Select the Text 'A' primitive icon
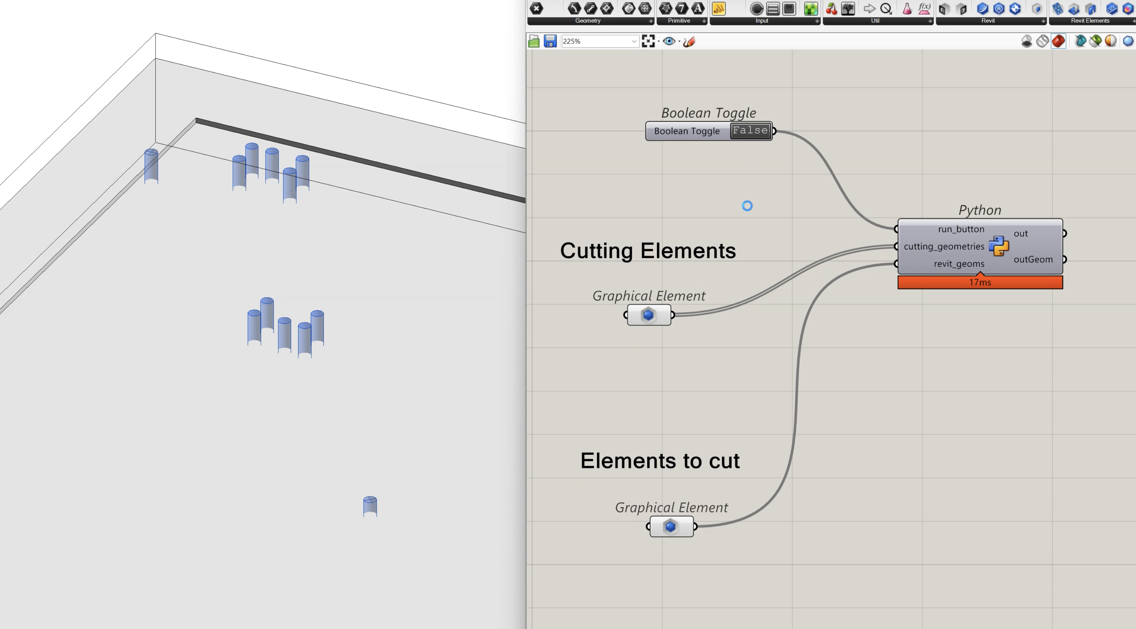The height and width of the screenshot is (629, 1136). (x=698, y=8)
